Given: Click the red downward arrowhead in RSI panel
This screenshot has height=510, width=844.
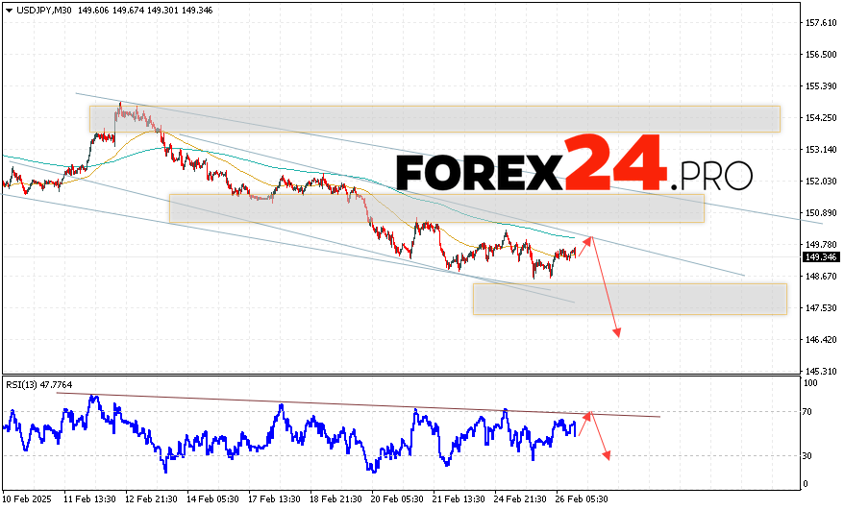Looking at the screenshot, I should point(607,454).
